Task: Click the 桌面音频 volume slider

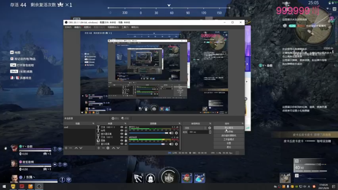Action: pyautogui.click(x=149, y=144)
